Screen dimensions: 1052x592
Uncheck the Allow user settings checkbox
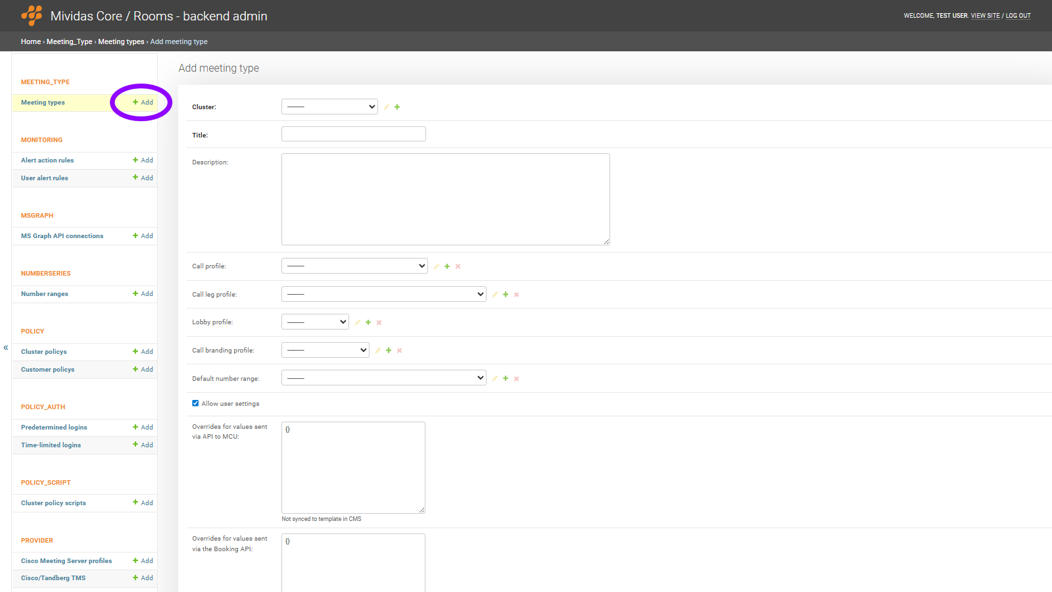pos(195,403)
